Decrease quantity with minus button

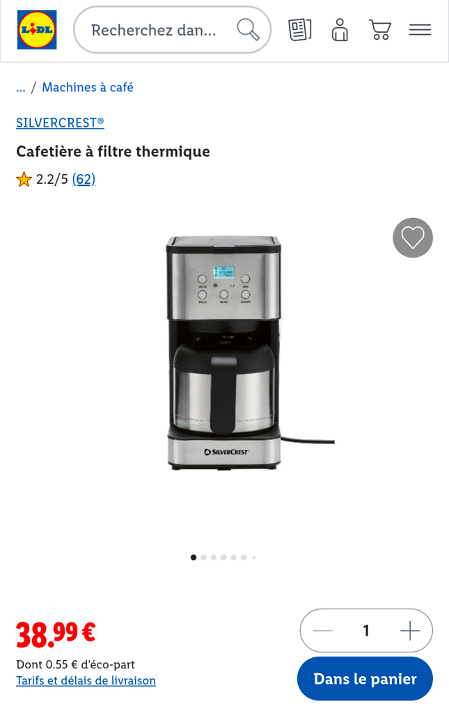[323, 631]
